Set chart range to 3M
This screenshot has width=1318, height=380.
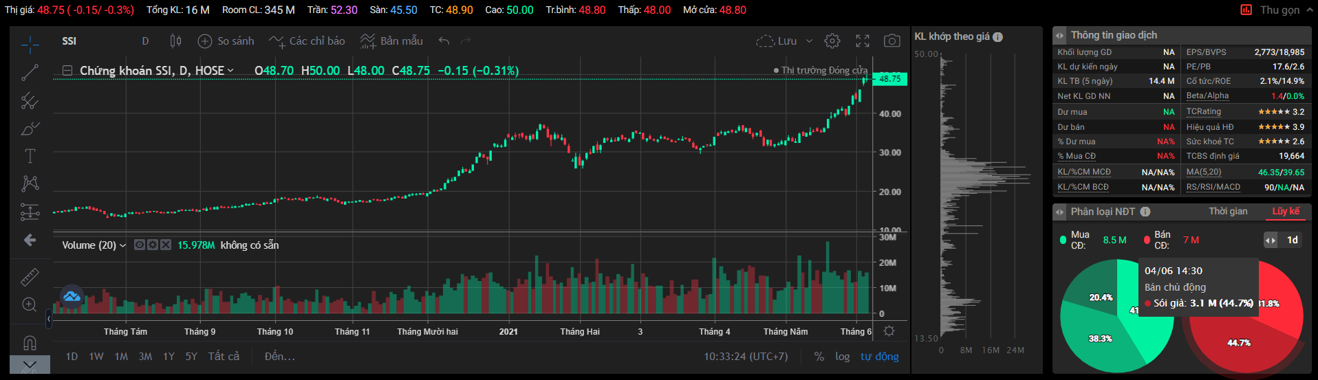tap(145, 356)
